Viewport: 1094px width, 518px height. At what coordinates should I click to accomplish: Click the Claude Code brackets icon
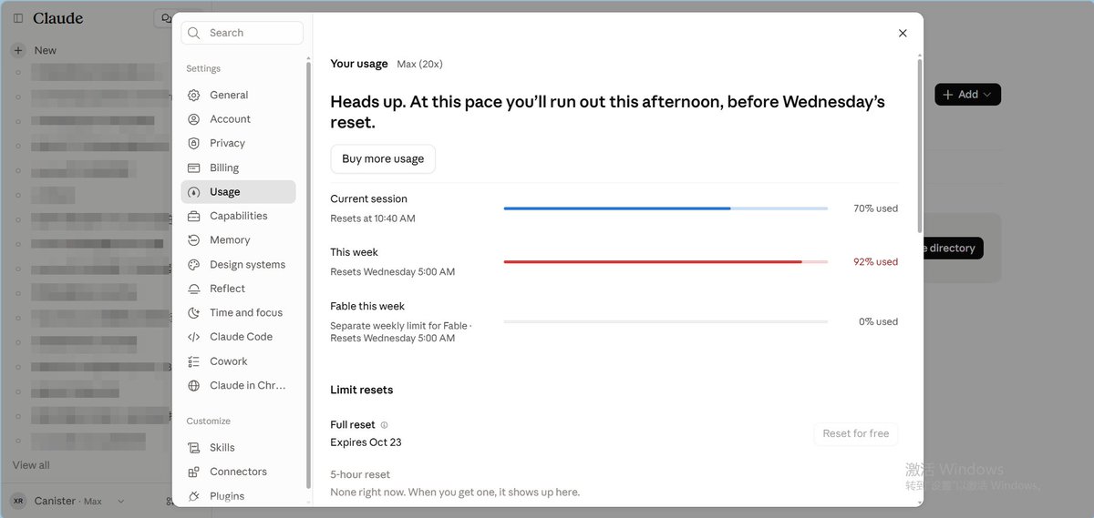193,337
